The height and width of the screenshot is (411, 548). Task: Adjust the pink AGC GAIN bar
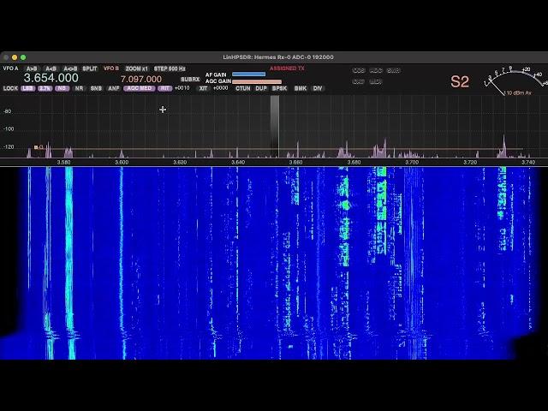pos(257,81)
